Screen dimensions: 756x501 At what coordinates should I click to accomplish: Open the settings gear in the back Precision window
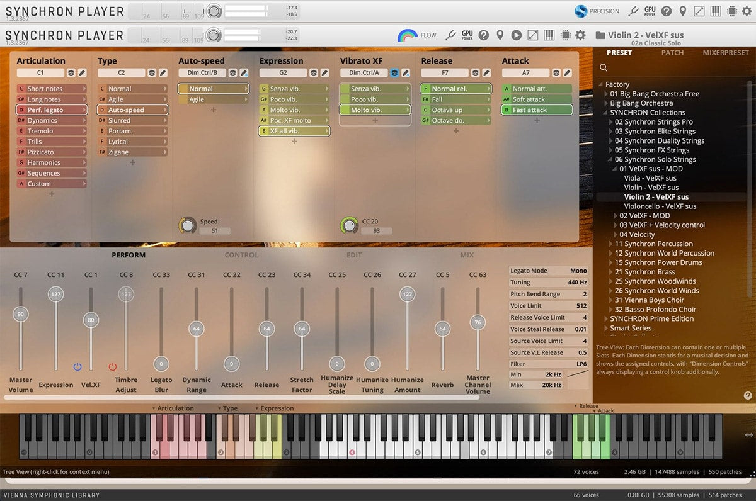tap(747, 11)
